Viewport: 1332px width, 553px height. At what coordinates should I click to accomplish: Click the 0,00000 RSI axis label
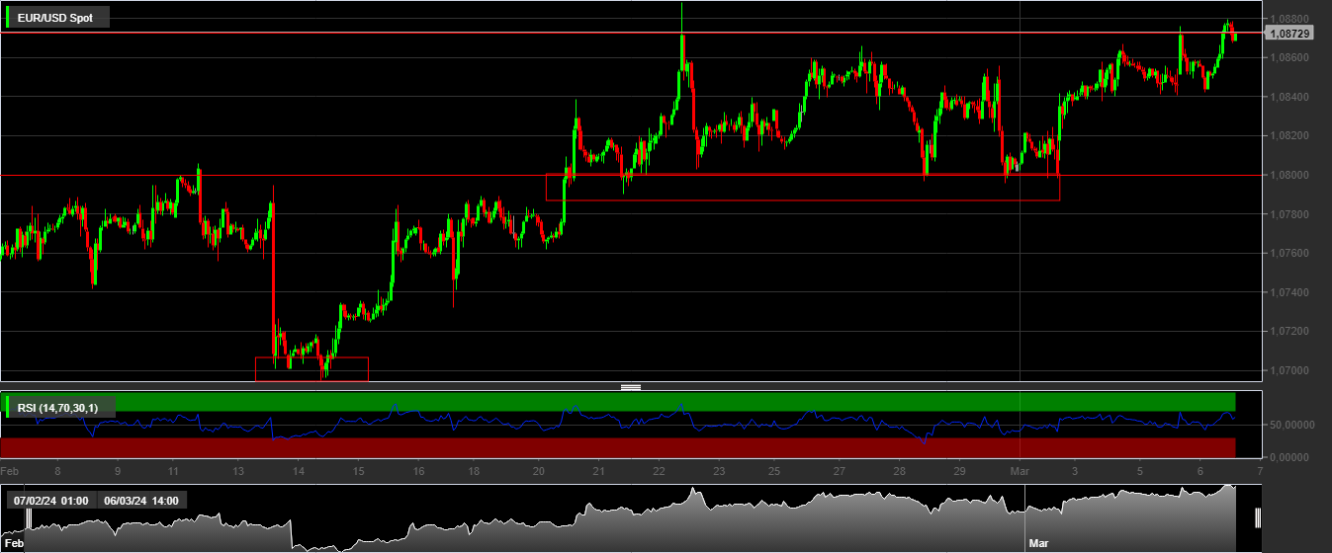(x=1290, y=457)
